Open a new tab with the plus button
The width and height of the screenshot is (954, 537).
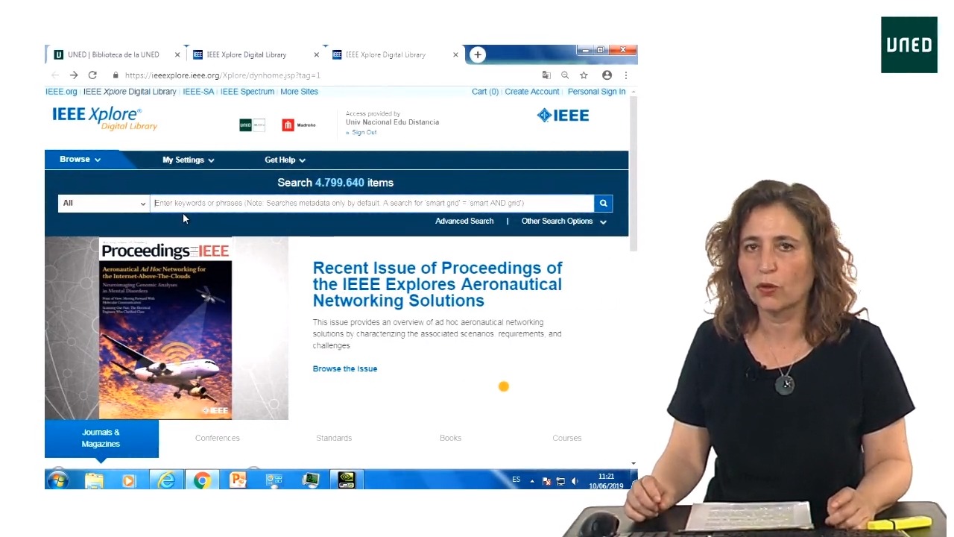[x=478, y=54]
